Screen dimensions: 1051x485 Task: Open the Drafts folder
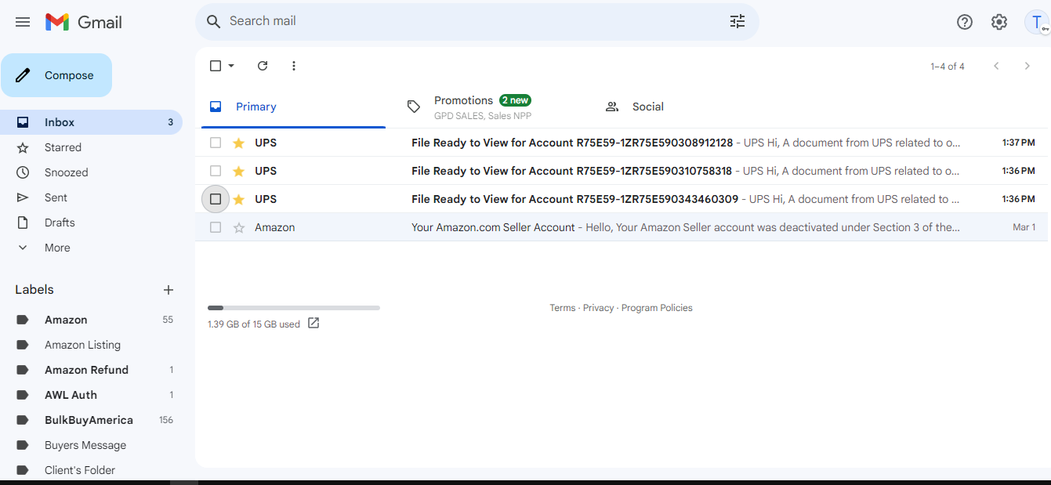coord(91,223)
